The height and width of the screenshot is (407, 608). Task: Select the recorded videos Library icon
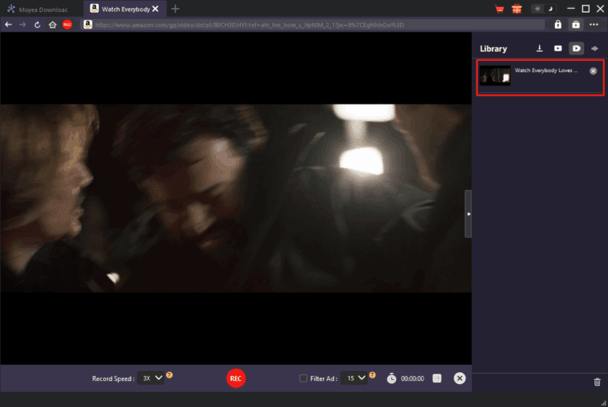click(576, 48)
